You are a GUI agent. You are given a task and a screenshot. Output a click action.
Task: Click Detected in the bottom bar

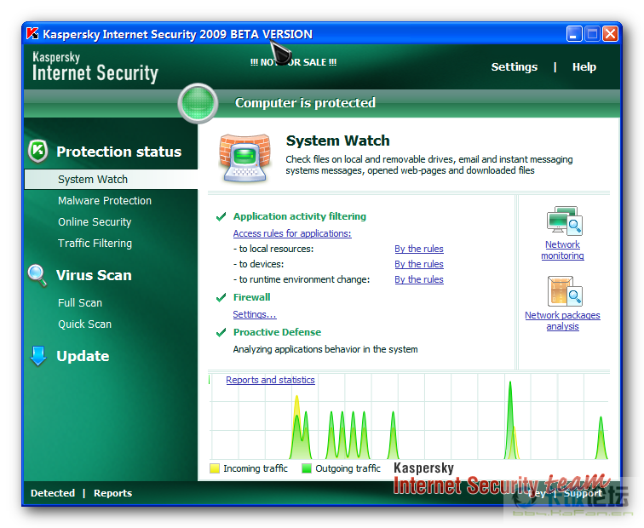click(x=53, y=493)
